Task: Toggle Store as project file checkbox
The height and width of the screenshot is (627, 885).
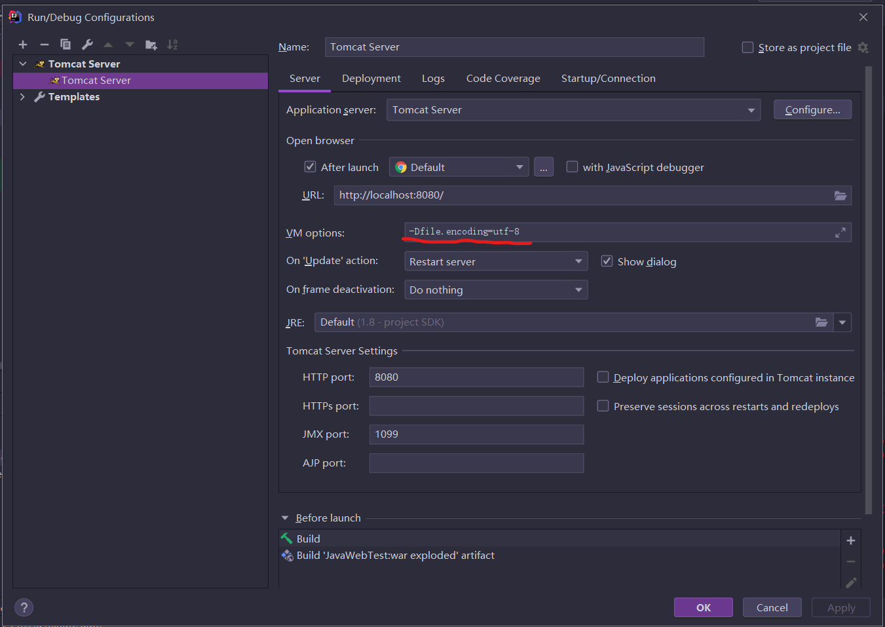Action: 747,47
